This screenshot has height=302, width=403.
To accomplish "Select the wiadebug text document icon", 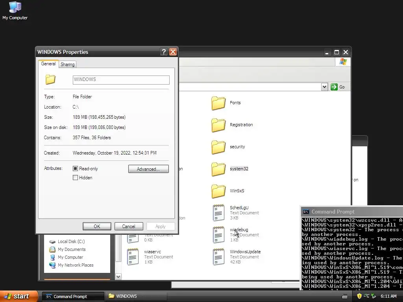I will coord(218,235).
